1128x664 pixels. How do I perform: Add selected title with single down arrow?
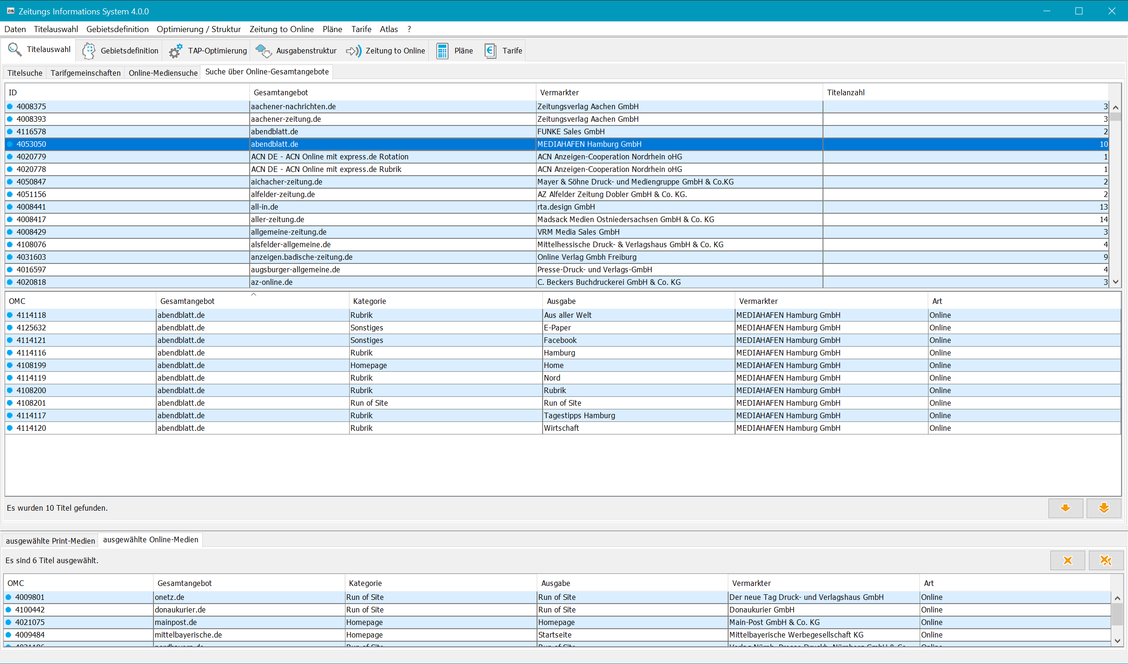click(x=1065, y=508)
